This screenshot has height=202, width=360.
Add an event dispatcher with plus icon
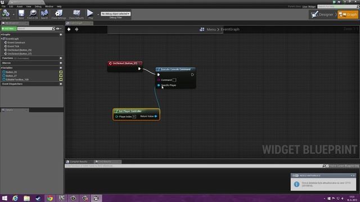click(61, 84)
